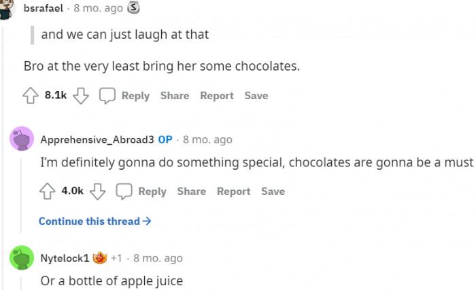Viewport: 476px width, 290px height.
Task: Save bsrafael's comment
Action: [x=256, y=96]
